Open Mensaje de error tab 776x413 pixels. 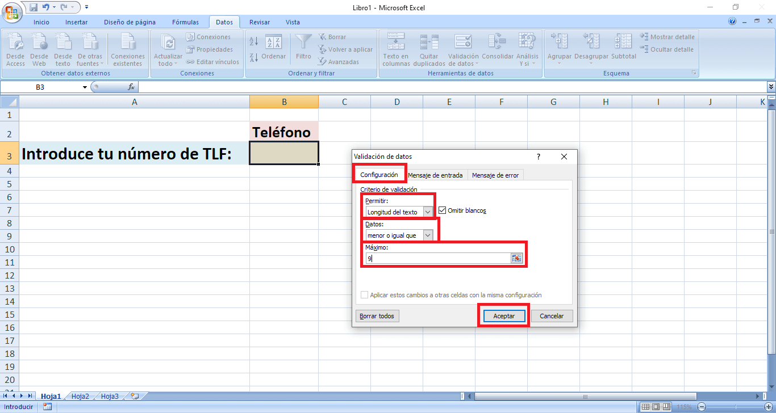tap(495, 175)
